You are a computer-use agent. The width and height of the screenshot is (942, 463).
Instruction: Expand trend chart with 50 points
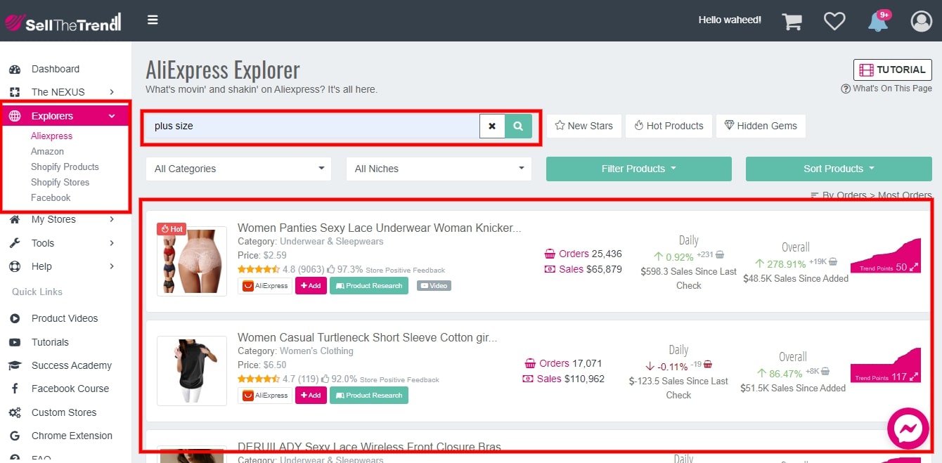[x=914, y=267]
